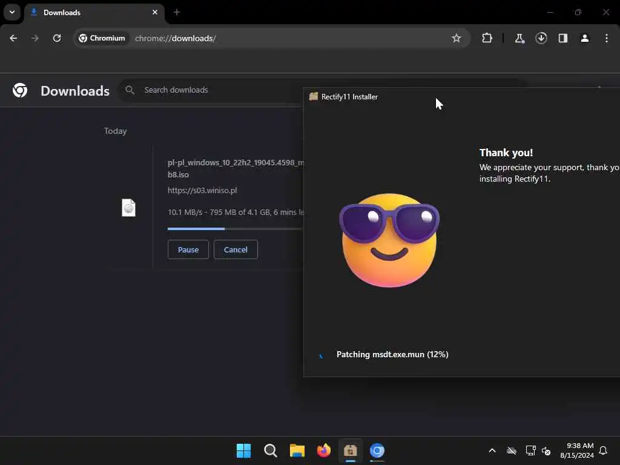Bookmark this page with star icon
The width and height of the screenshot is (620, 465).
point(457,38)
